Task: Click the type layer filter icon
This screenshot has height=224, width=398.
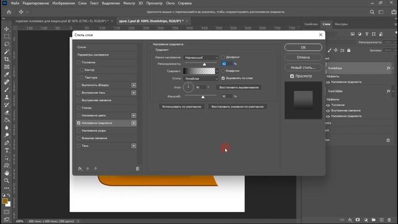Action: tap(366, 34)
